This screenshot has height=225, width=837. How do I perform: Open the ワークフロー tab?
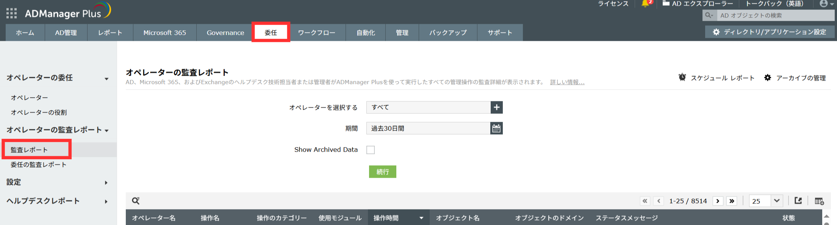(316, 33)
